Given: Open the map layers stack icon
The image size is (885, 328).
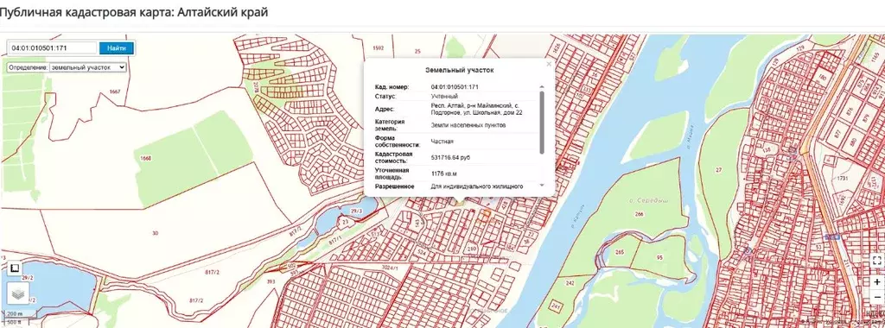Looking at the screenshot, I should click(x=18, y=293).
